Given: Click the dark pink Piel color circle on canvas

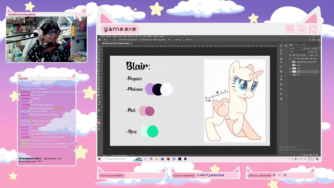Looking at the screenshot, I should [150, 111].
